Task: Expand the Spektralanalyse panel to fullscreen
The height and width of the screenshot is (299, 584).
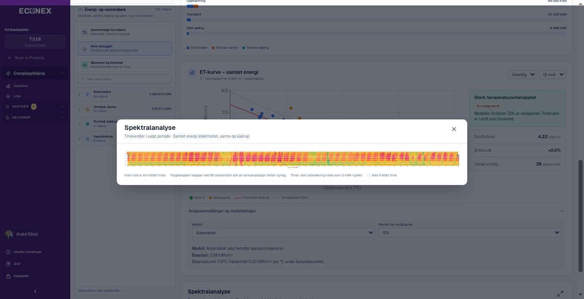Action: pos(560,294)
